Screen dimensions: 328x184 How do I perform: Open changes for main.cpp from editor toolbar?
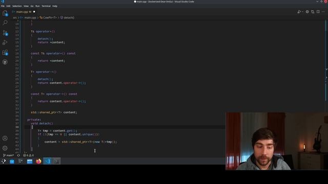coord(313,12)
